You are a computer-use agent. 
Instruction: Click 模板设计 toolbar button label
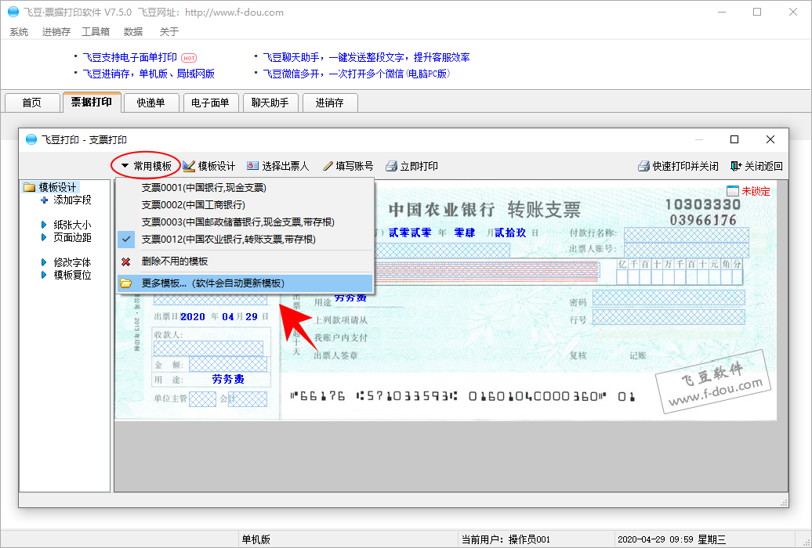(216, 166)
